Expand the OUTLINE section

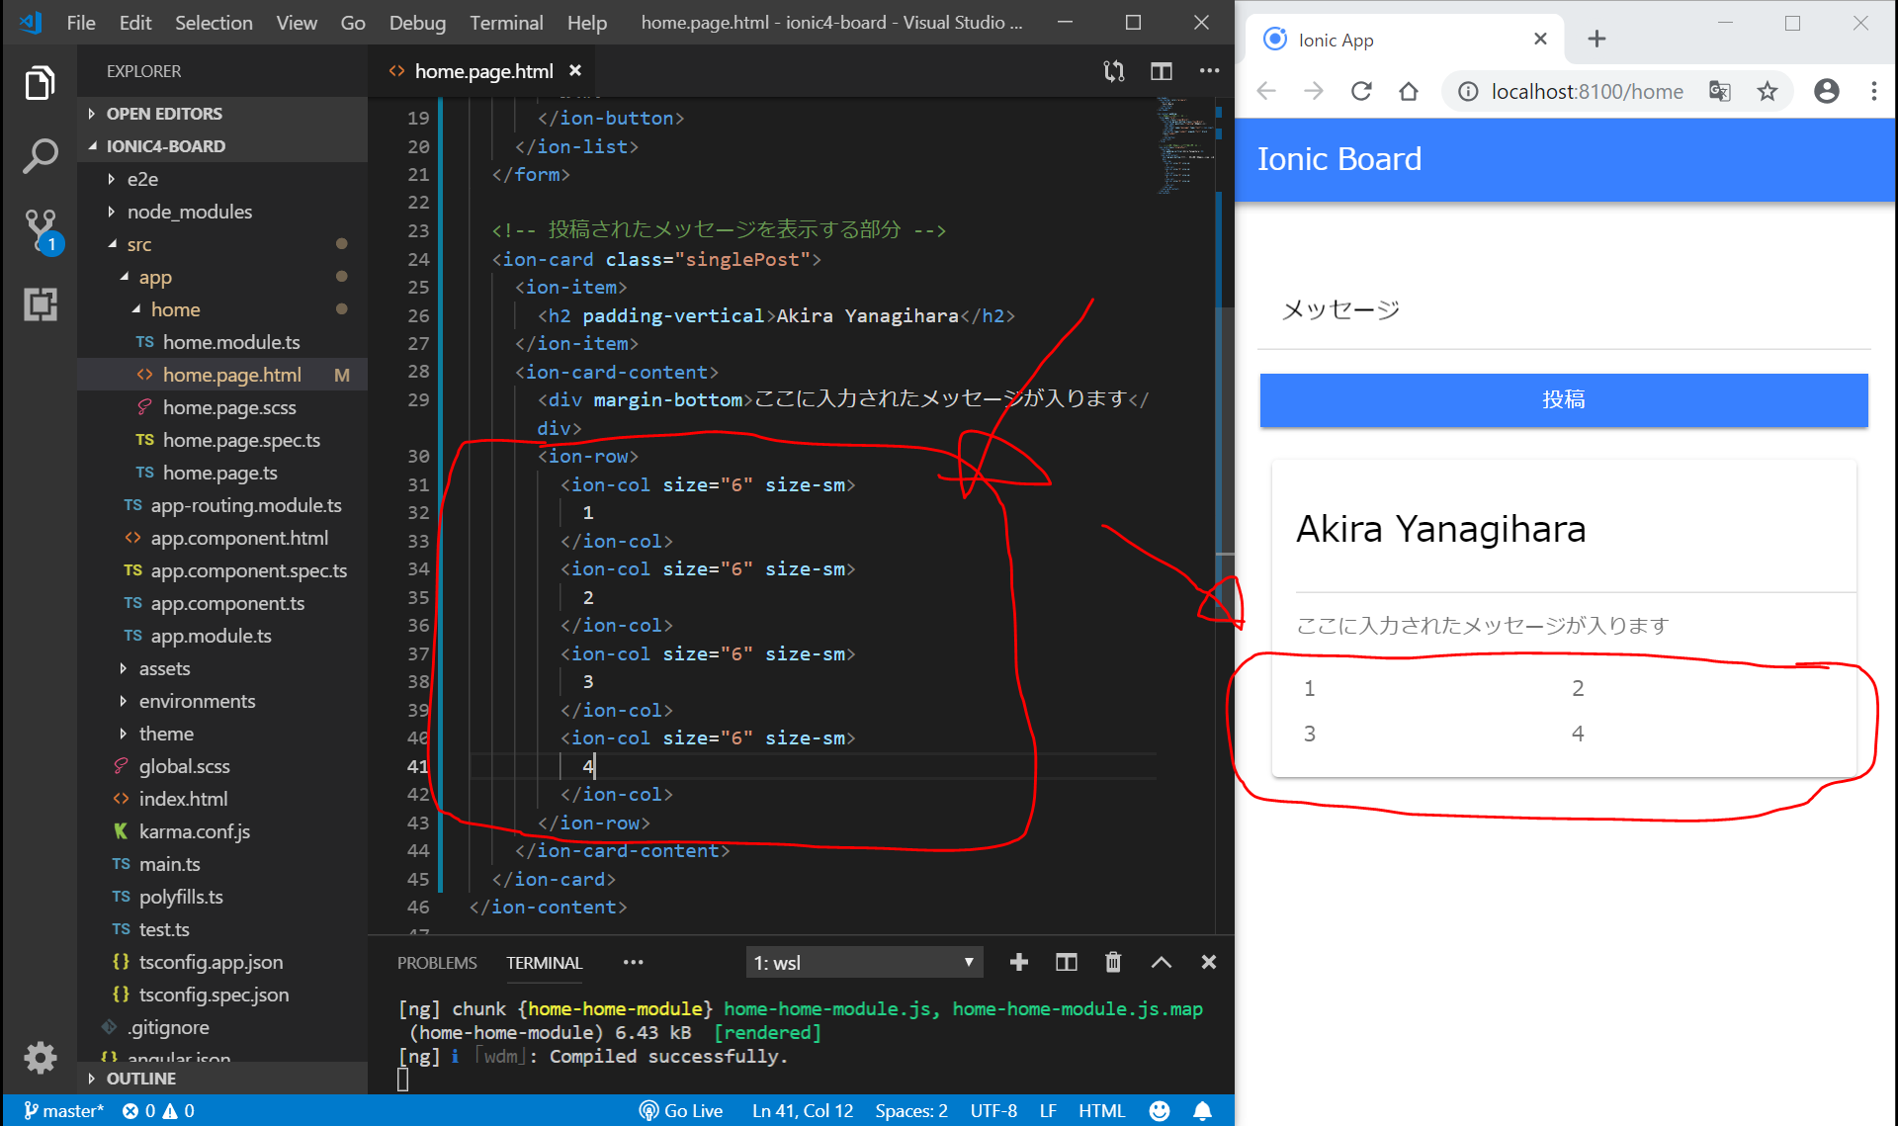coord(141,1079)
